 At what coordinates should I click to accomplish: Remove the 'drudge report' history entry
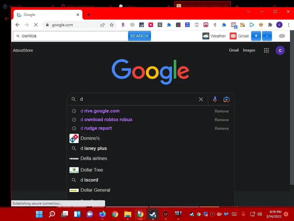222,129
